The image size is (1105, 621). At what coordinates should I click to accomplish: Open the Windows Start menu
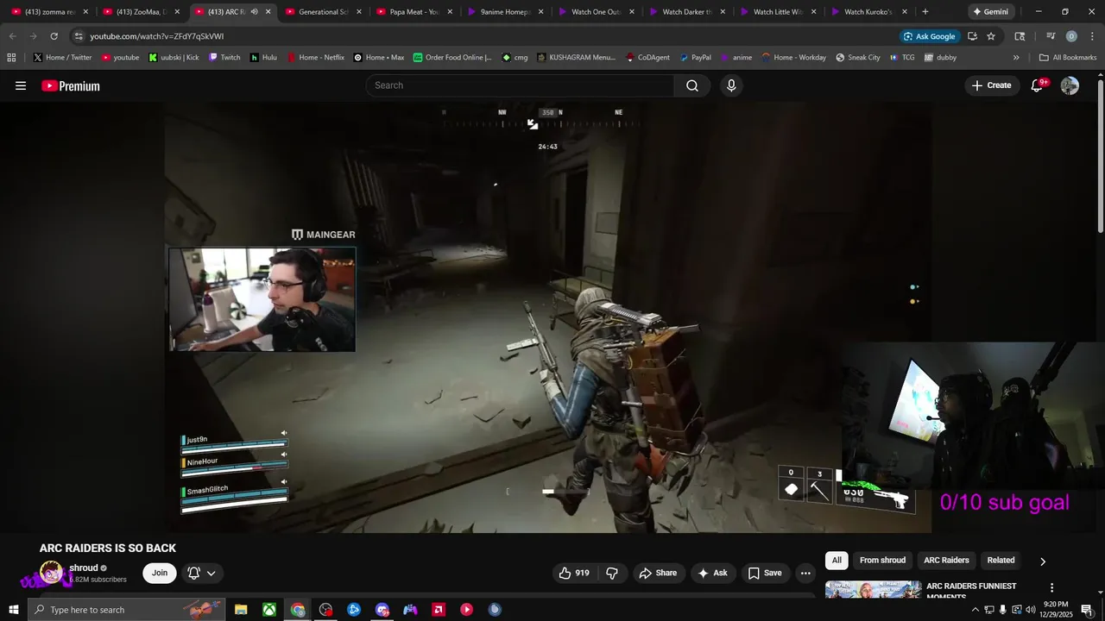tap(13, 610)
